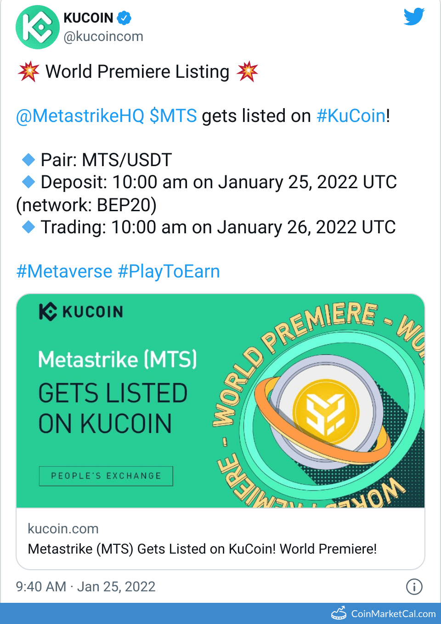This screenshot has width=441, height=624.
Task: Click the $MTS cashtag
Action: 173,116
